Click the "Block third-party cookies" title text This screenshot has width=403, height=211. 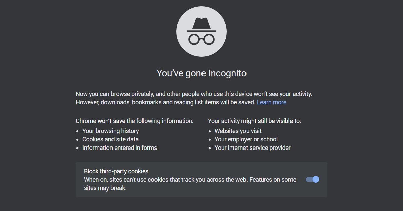(116, 171)
